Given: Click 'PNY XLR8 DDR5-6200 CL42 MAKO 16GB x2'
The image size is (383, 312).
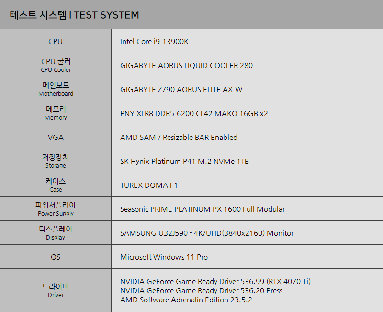Looking at the screenshot, I should tap(194, 114).
